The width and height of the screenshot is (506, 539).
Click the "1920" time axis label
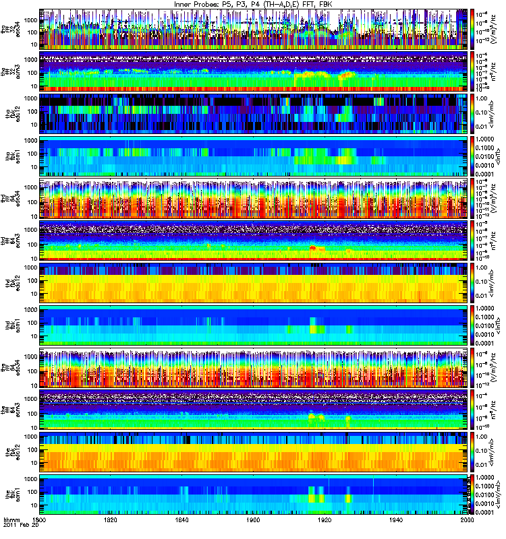click(x=325, y=519)
